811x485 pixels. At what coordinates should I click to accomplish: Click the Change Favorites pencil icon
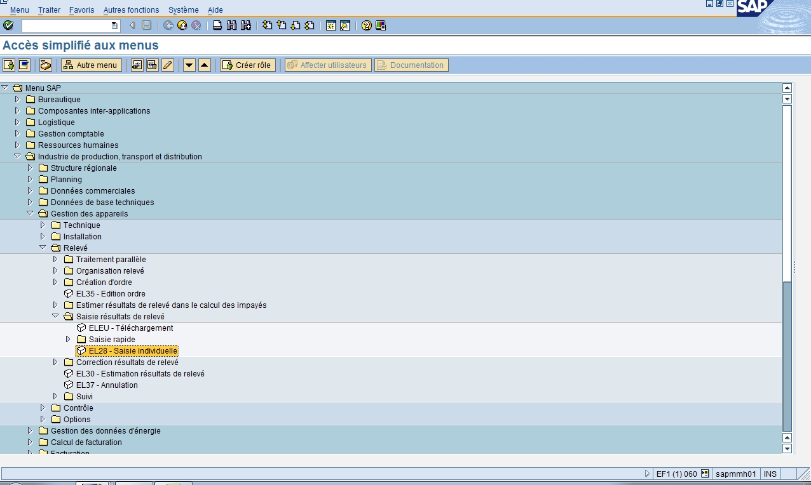168,65
